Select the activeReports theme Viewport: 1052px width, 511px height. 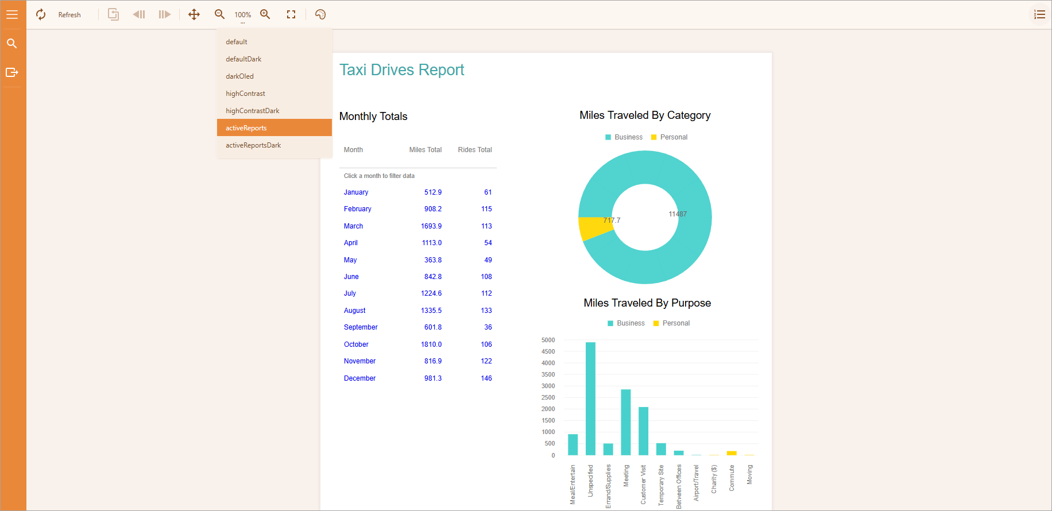click(274, 127)
